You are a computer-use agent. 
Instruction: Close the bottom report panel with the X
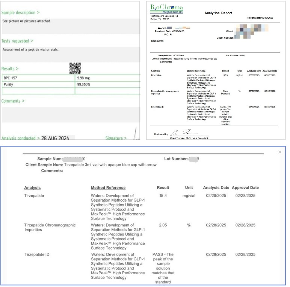[x=279, y=152]
